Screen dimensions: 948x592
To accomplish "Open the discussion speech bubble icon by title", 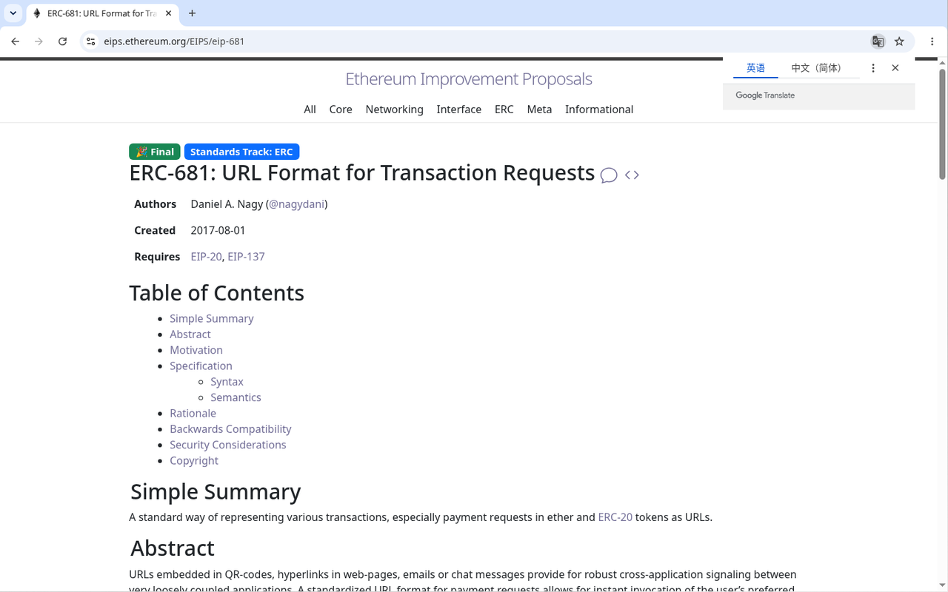I will click(x=609, y=175).
